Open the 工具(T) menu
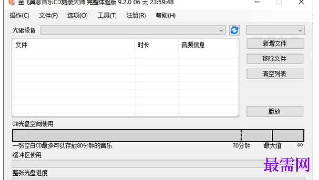The width and height of the screenshot is (319, 180). pos(107,15)
